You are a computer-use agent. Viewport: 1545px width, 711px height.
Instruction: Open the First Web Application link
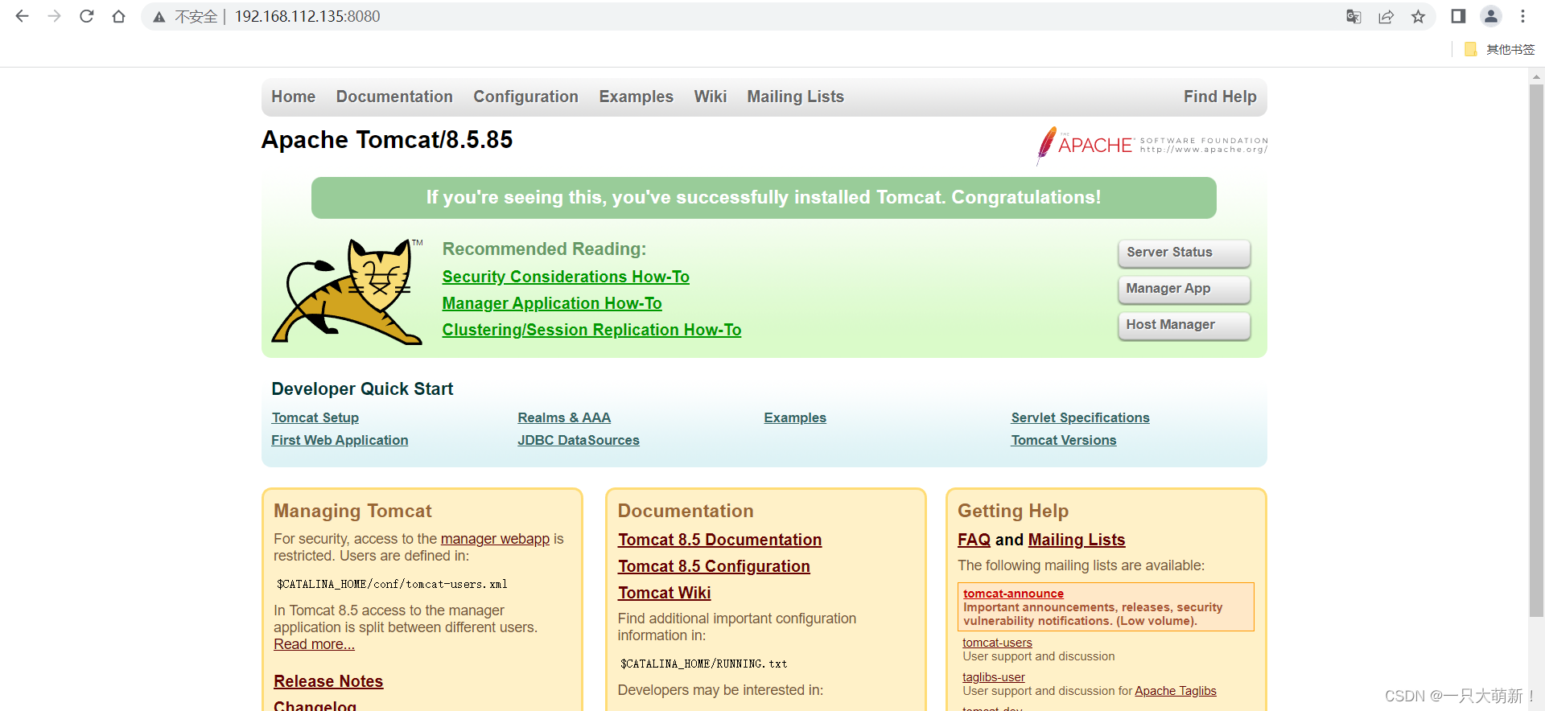[x=340, y=440]
